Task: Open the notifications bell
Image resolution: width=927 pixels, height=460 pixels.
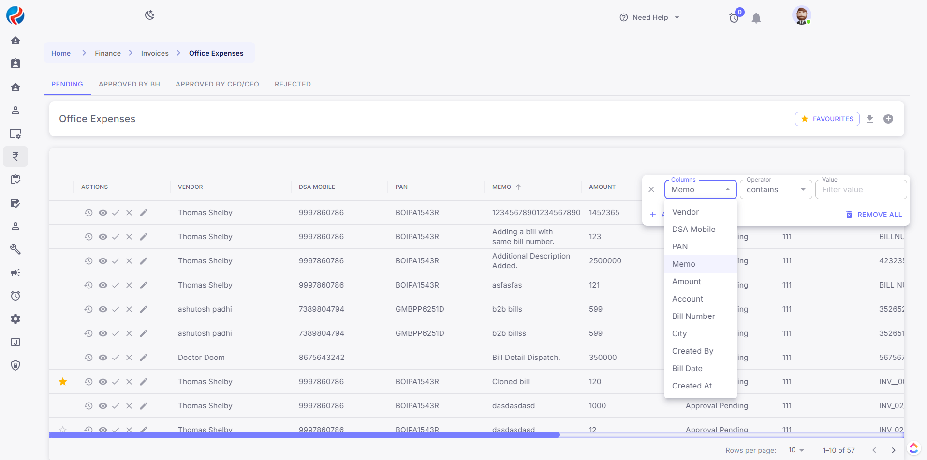Action: point(756,18)
